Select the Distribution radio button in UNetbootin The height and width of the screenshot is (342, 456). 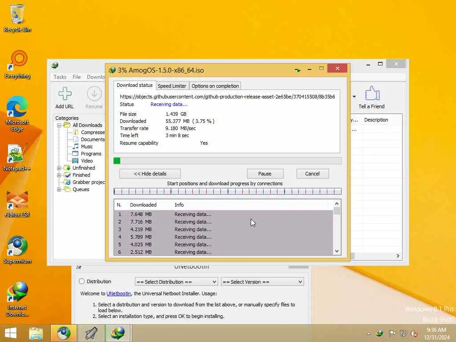point(82,281)
